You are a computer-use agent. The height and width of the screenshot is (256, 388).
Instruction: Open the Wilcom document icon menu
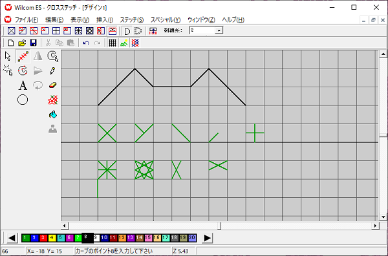[8, 19]
